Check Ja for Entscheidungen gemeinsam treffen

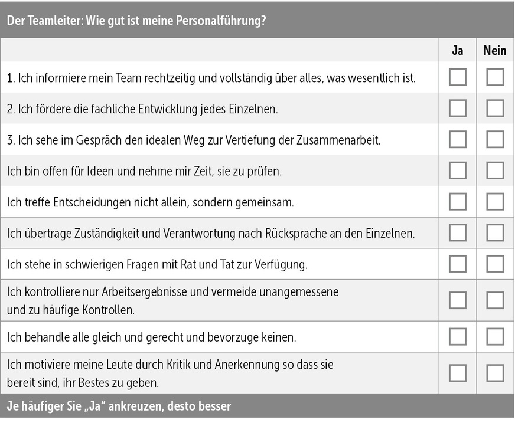pos(458,201)
